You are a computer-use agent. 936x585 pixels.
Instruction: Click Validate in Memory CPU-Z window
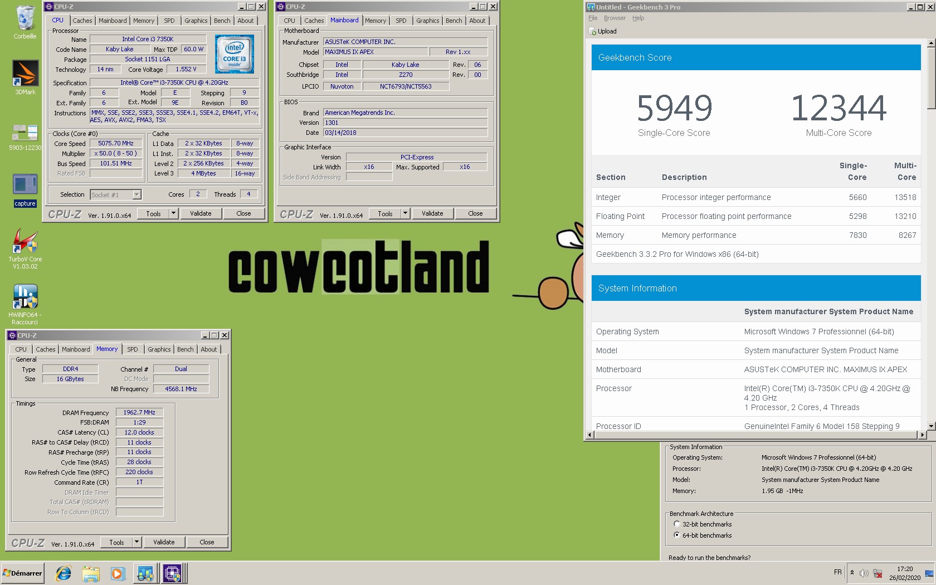pyautogui.click(x=164, y=542)
